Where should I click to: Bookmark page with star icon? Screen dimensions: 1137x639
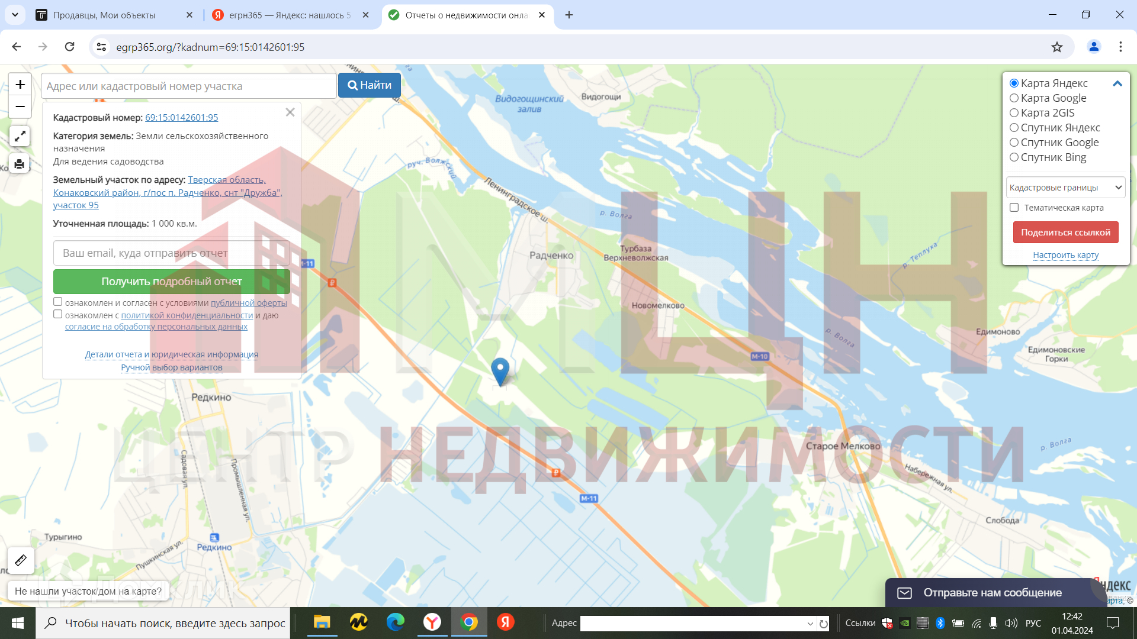click(1057, 47)
